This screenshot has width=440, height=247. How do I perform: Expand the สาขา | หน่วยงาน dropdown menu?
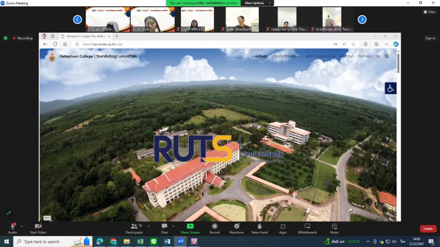click(321, 56)
